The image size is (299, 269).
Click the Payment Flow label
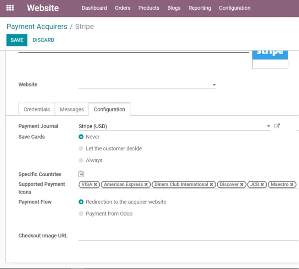[x=35, y=202]
